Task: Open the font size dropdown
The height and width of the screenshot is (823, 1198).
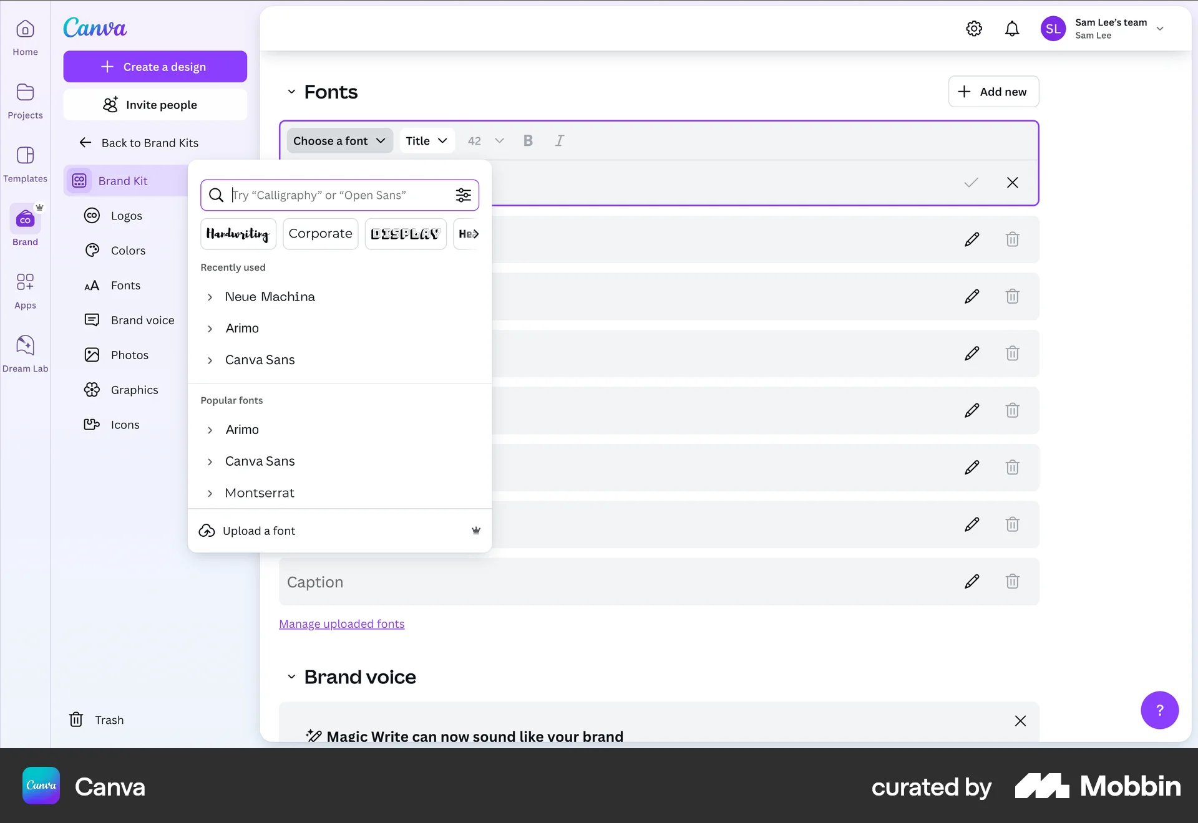Action: click(x=485, y=140)
